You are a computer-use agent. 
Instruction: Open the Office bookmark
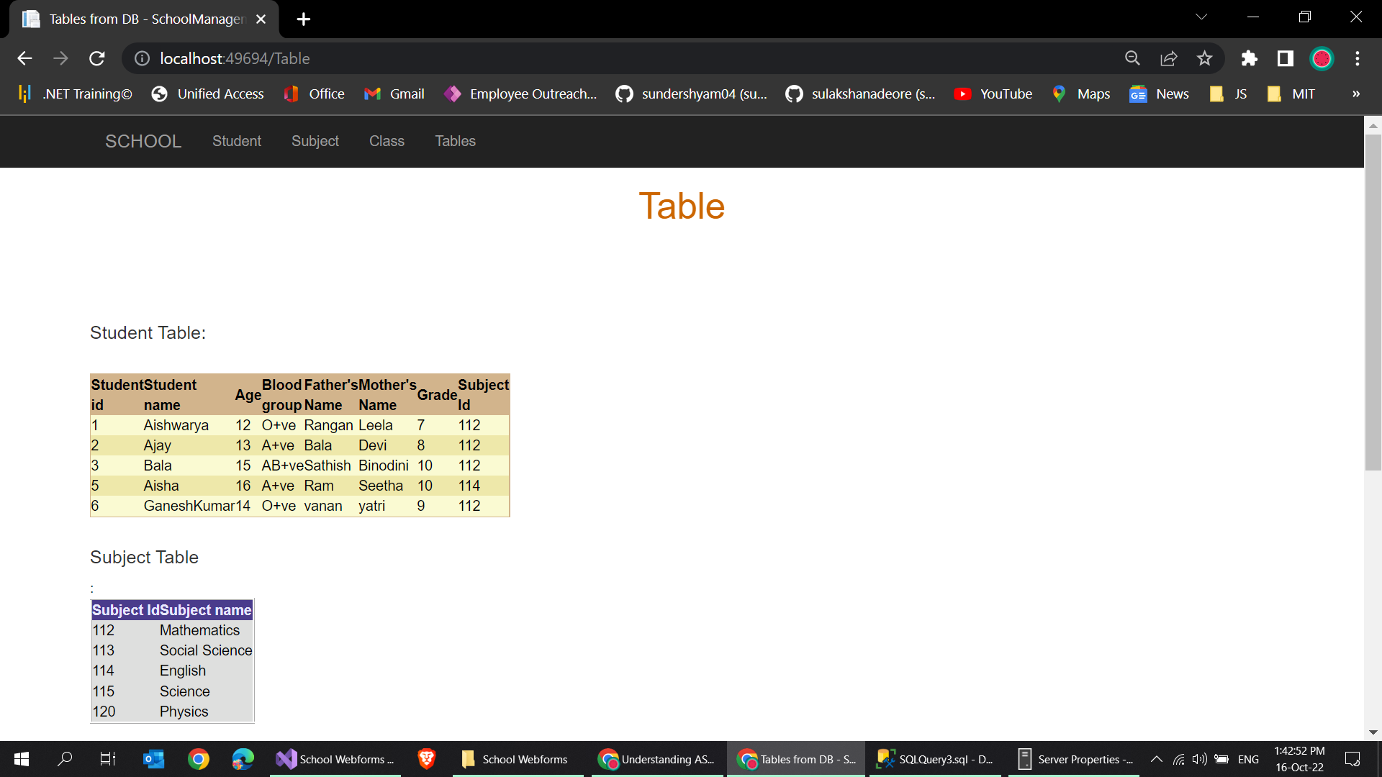(x=313, y=94)
